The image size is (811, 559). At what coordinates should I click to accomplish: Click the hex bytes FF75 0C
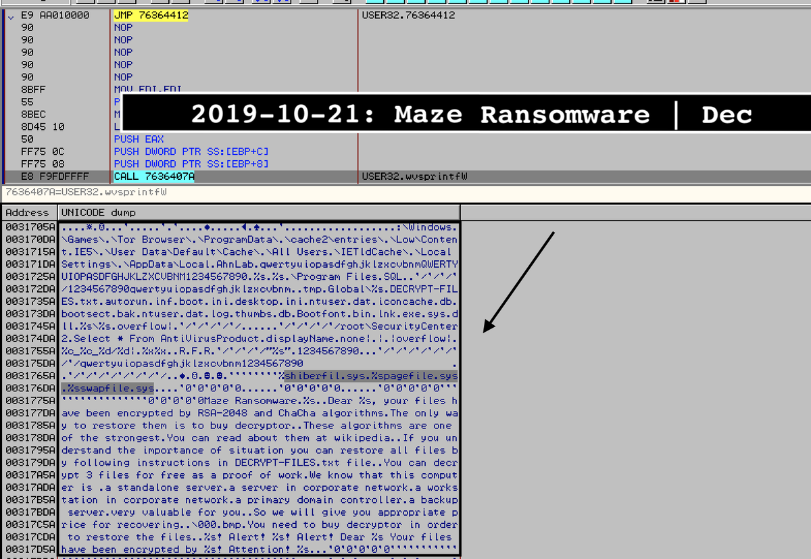click(x=44, y=151)
